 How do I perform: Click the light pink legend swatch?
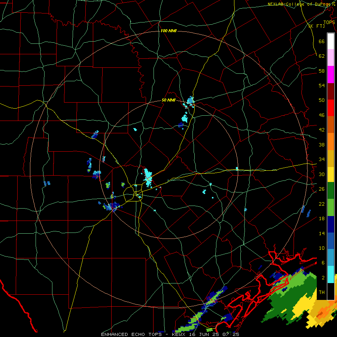point(331,58)
